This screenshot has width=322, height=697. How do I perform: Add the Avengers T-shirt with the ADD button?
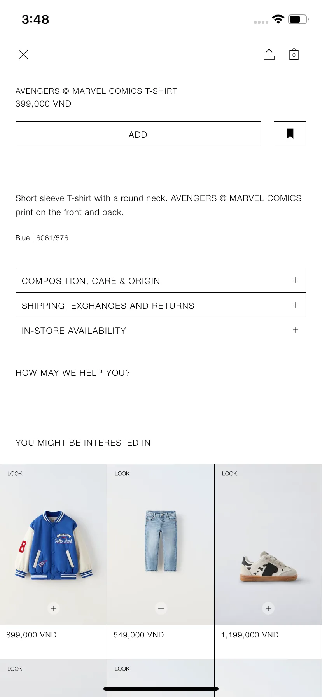138,134
